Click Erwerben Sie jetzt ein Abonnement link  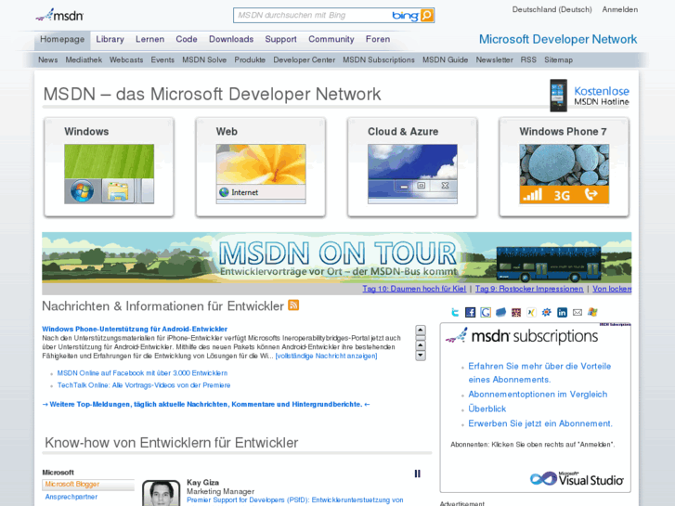pyautogui.click(x=540, y=423)
